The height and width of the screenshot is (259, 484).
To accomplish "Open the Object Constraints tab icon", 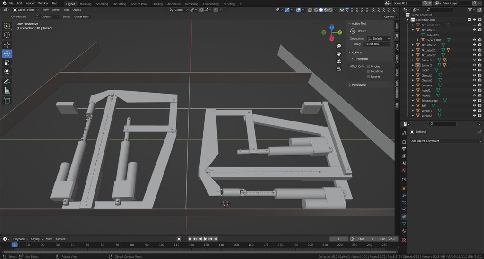I will click(404, 217).
